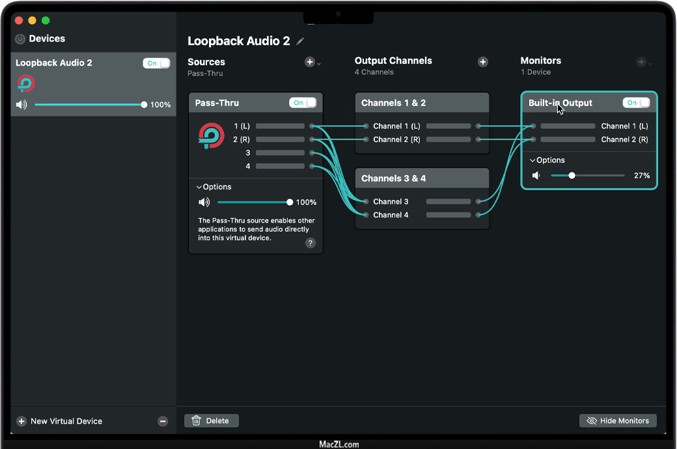Screen dimensions: 677x449
Task: Collapse the Pass-Thru Options section
Action: (x=214, y=187)
